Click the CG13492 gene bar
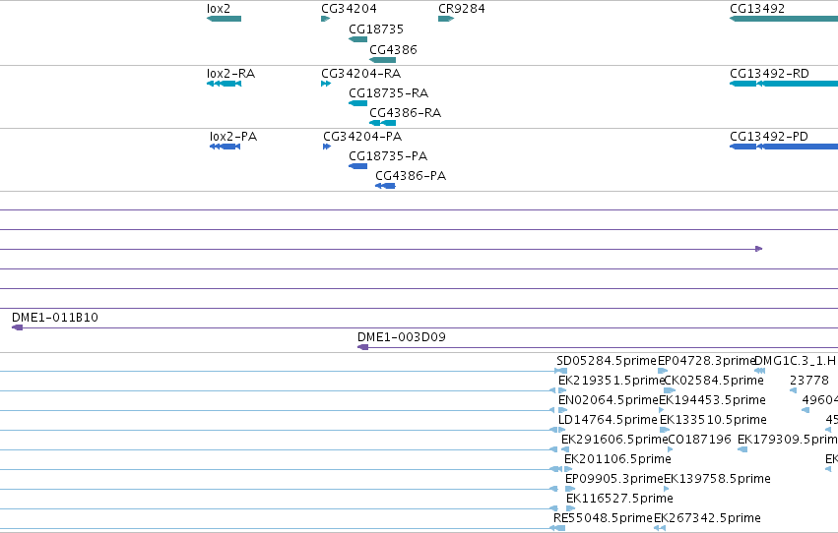 coord(784,19)
